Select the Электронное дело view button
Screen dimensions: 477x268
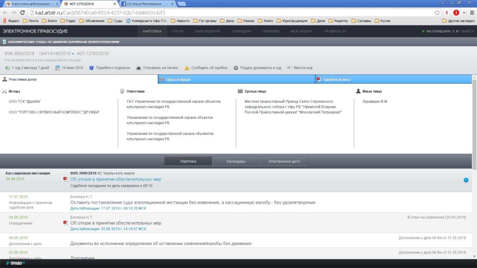click(284, 161)
